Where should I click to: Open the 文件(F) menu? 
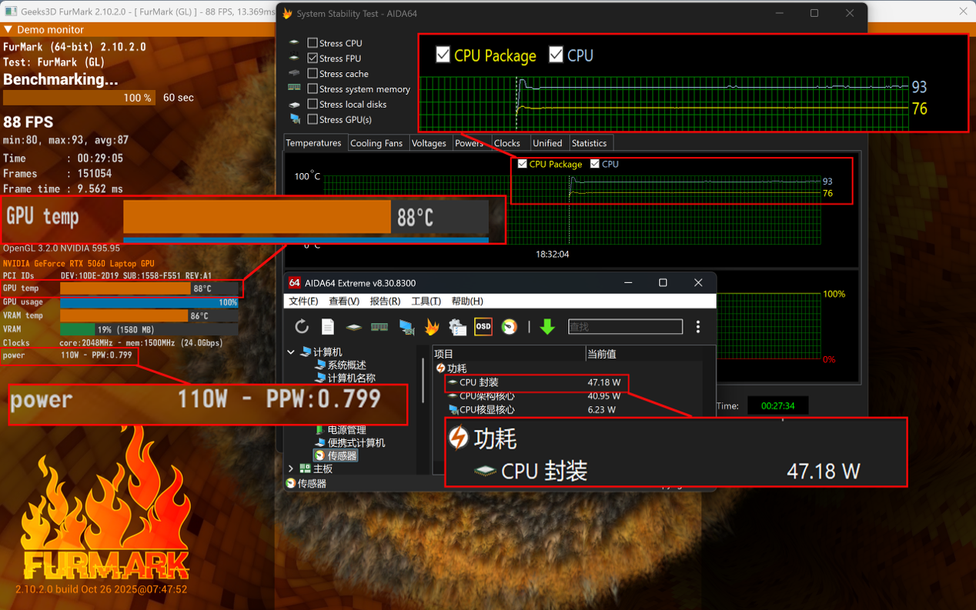pyautogui.click(x=303, y=301)
